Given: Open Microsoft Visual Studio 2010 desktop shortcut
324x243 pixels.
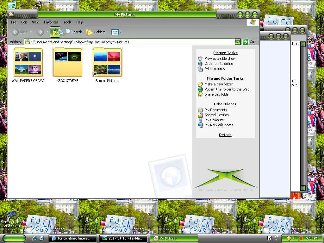Looking at the screenshot, I should (x=12, y=219).
